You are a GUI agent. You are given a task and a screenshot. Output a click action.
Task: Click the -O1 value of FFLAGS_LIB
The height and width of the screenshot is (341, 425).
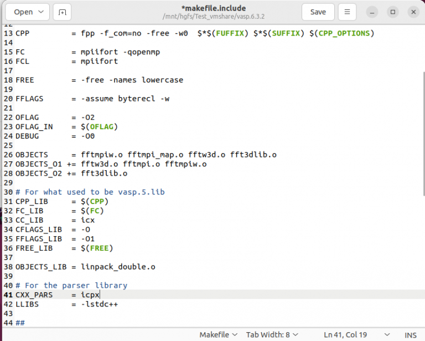coord(88,239)
